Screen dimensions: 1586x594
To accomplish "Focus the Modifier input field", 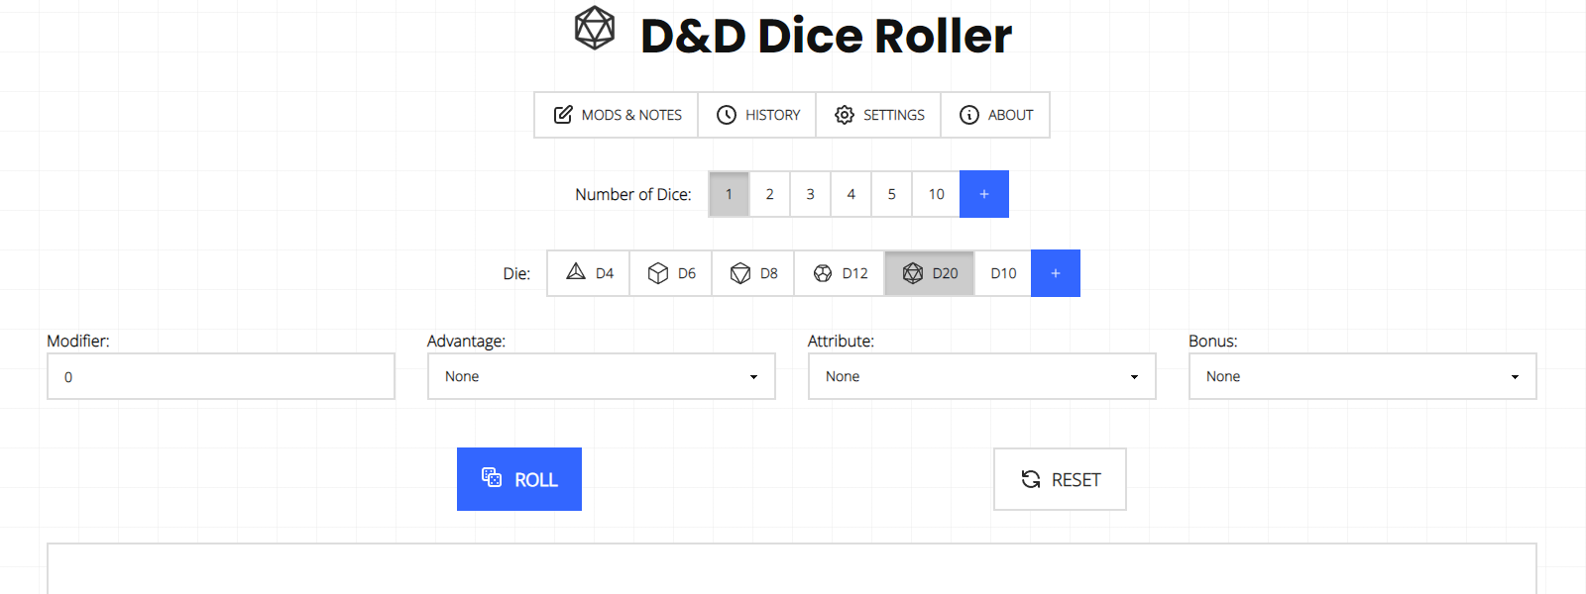I will (x=220, y=376).
